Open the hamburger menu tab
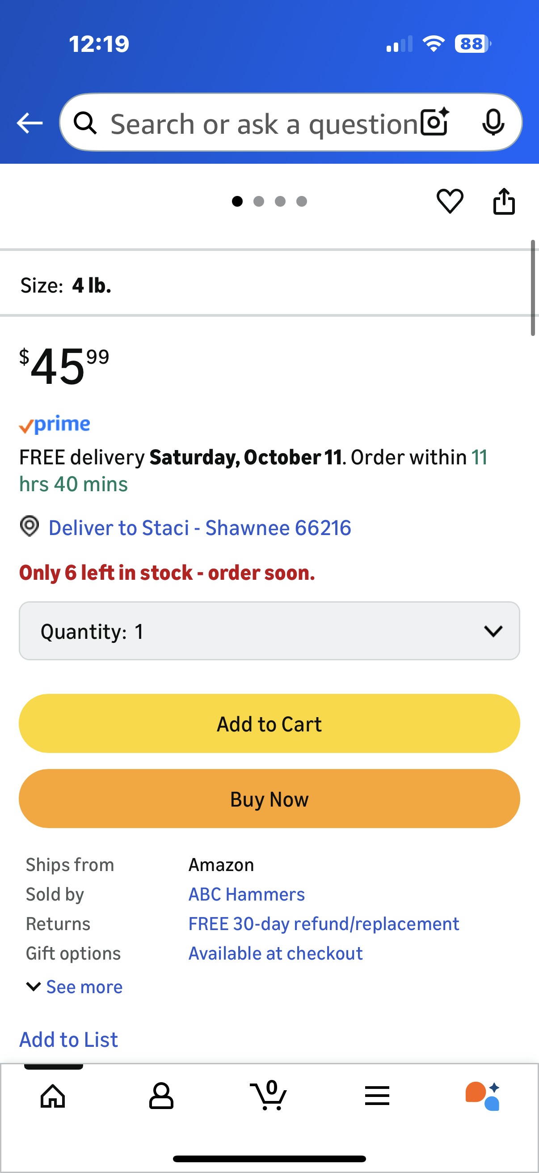Image resolution: width=539 pixels, height=1173 pixels. click(x=377, y=1096)
